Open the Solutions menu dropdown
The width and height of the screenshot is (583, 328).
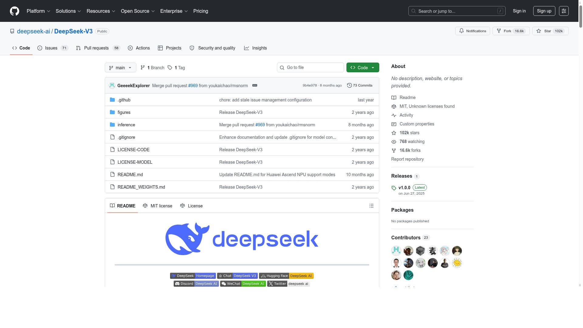point(68,11)
